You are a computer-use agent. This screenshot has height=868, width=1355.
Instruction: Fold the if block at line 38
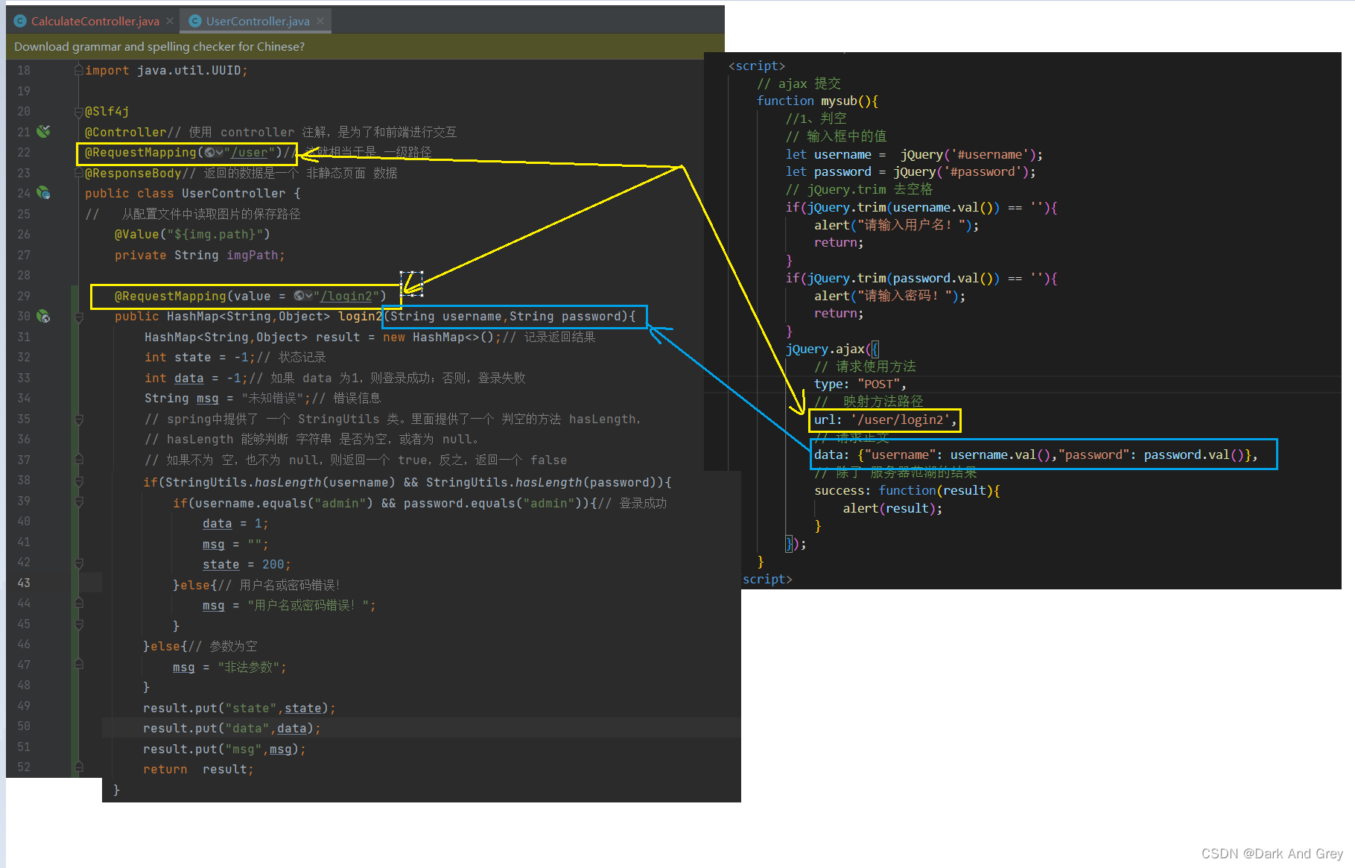78,482
